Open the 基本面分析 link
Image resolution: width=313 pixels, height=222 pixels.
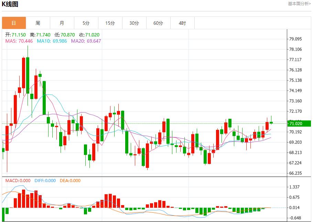coord(299,3)
